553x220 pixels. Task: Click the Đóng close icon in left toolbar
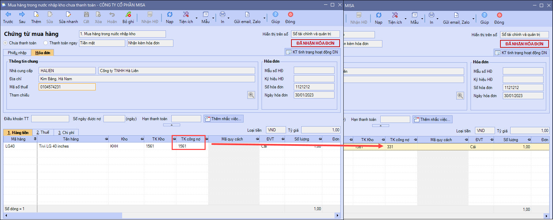click(x=290, y=15)
